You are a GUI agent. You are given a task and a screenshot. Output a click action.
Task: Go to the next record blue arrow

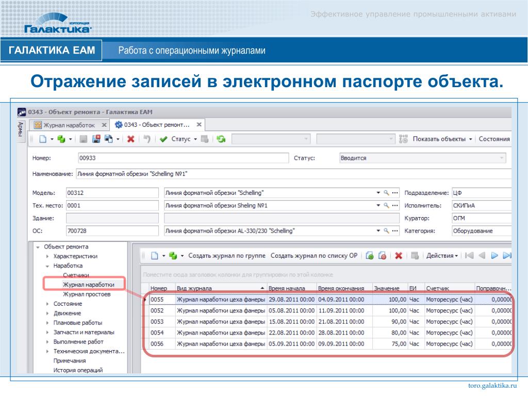tap(494, 256)
